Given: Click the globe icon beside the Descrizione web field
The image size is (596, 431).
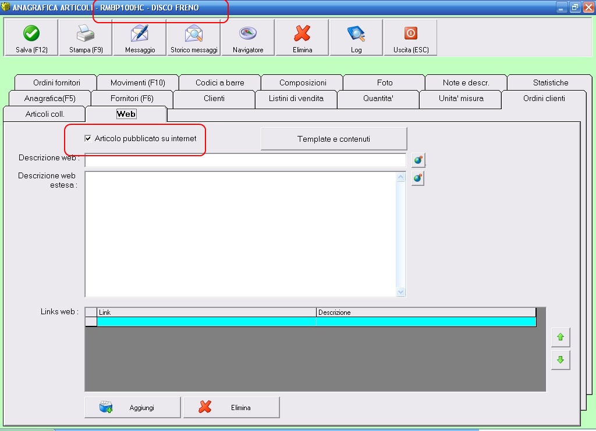Looking at the screenshot, I should (x=418, y=160).
